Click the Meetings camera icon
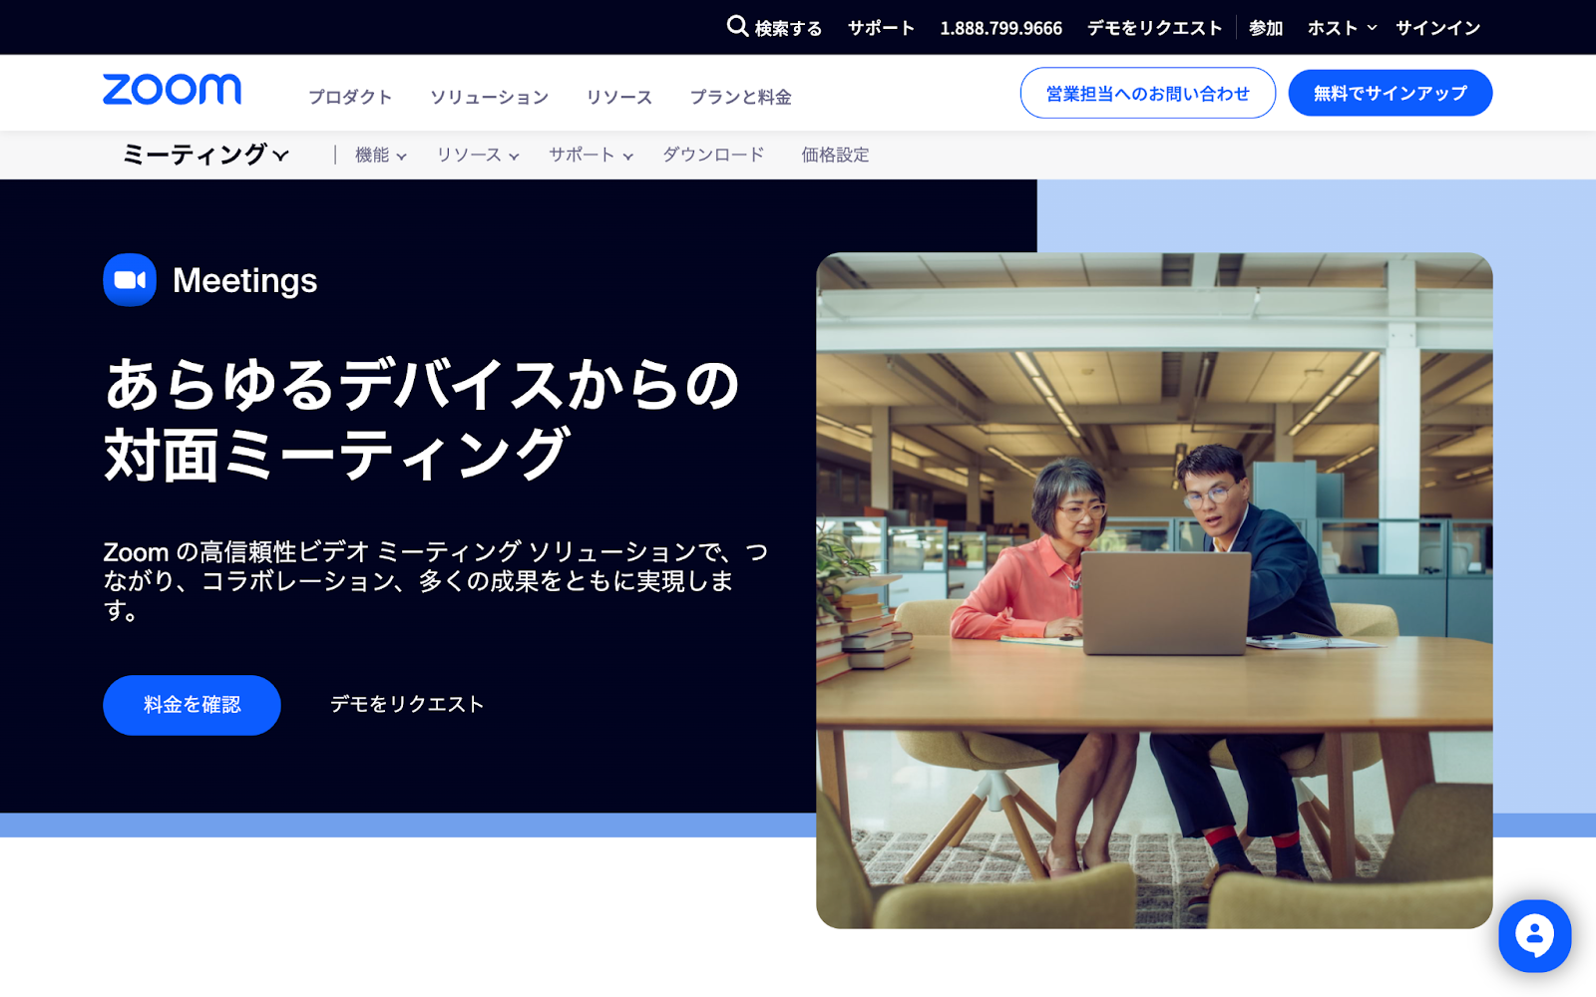Viewport: 1596px width, 997px height. pos(130,280)
